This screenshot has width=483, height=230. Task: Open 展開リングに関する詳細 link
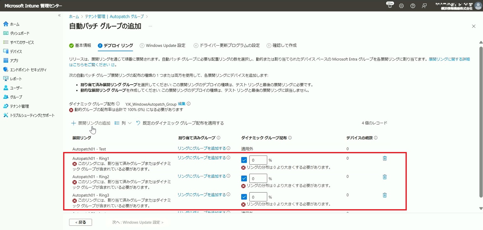[449, 59]
